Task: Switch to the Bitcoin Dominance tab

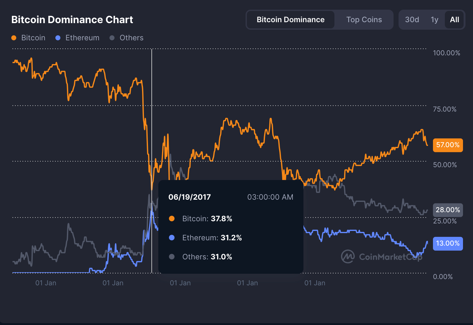Action: (x=290, y=19)
